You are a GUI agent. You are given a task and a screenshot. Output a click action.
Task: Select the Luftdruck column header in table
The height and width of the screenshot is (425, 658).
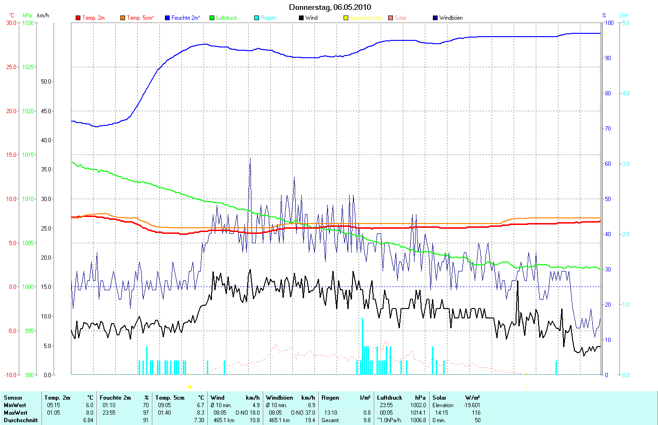click(x=390, y=398)
